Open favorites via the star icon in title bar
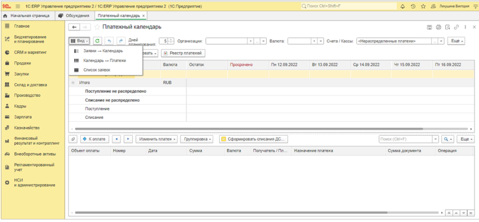Screen dimensions: 479x222 pos(423,6)
